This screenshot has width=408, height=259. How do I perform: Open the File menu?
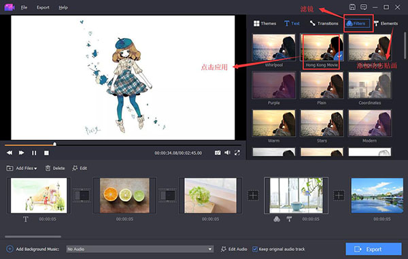point(24,7)
